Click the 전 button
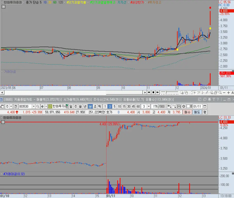Viewport: 234px width, 198px height. (15, 106)
